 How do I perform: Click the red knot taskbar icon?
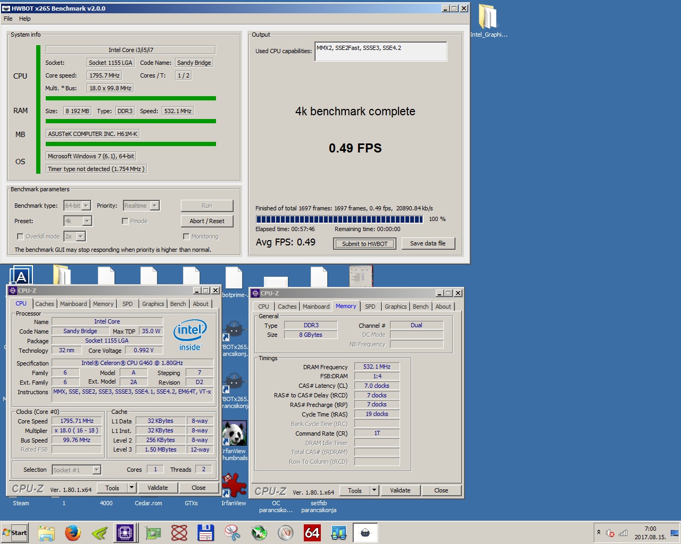(179, 533)
